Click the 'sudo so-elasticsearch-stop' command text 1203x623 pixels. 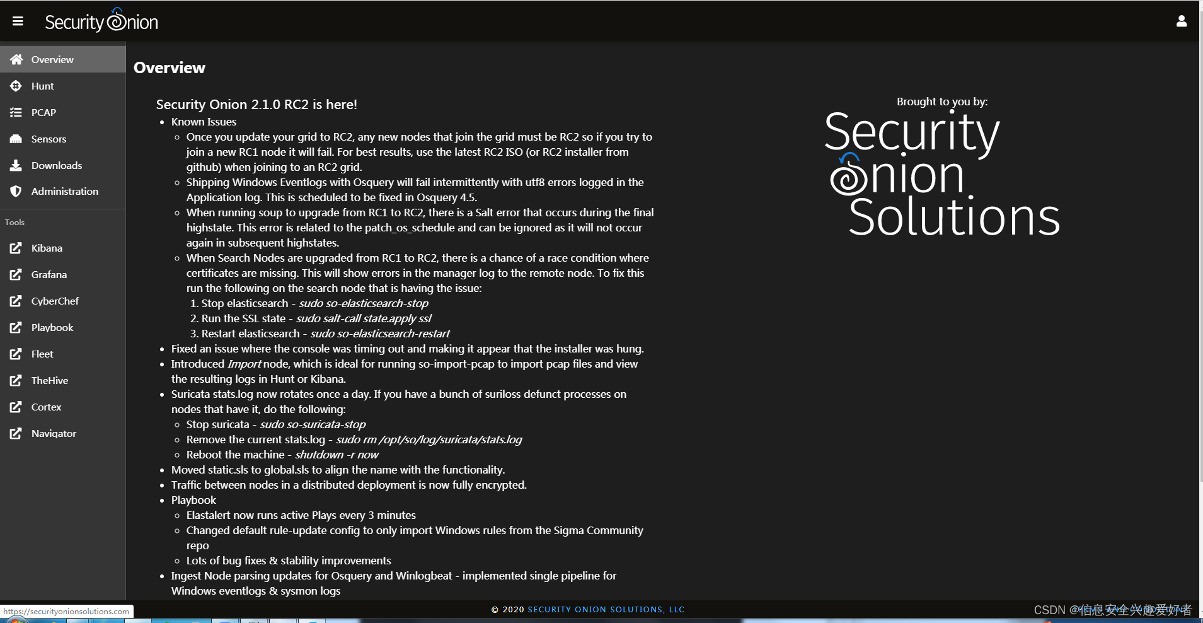coord(364,303)
